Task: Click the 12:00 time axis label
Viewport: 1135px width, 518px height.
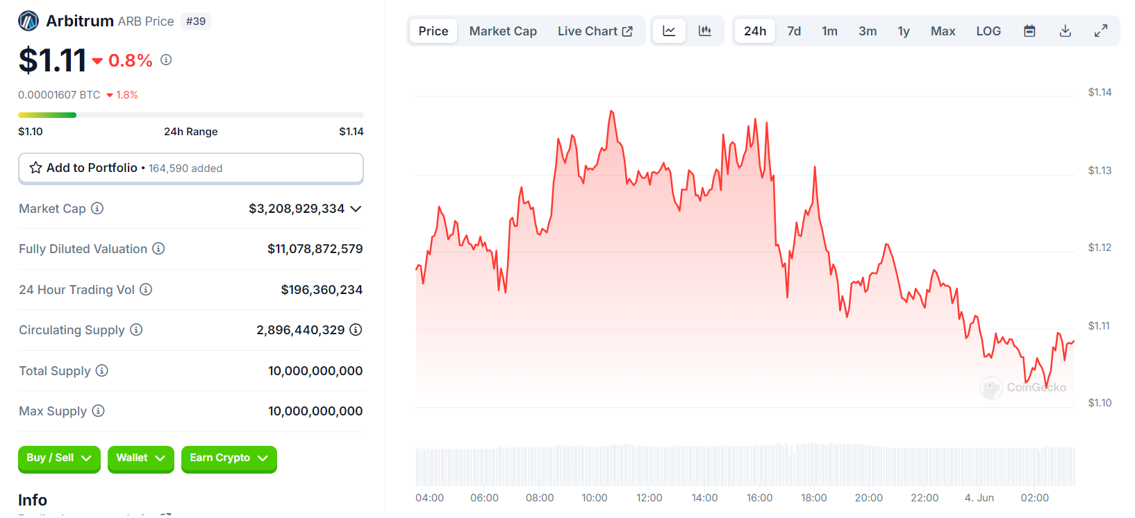Action: (649, 498)
